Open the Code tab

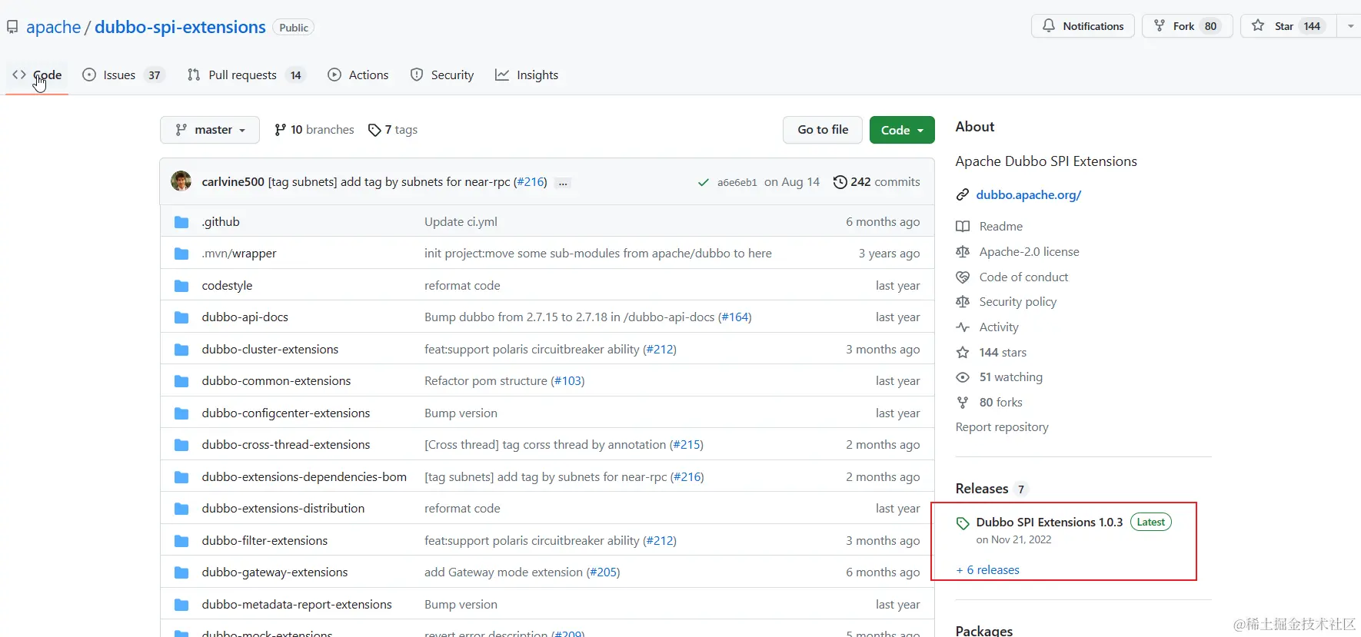click(37, 75)
